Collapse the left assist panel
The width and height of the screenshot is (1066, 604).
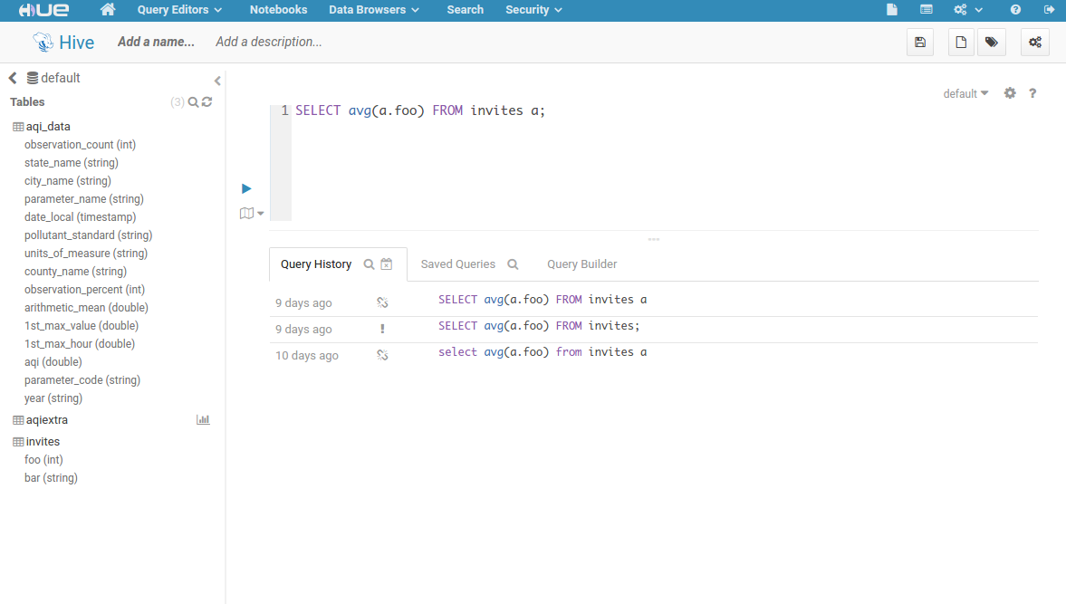click(x=217, y=81)
